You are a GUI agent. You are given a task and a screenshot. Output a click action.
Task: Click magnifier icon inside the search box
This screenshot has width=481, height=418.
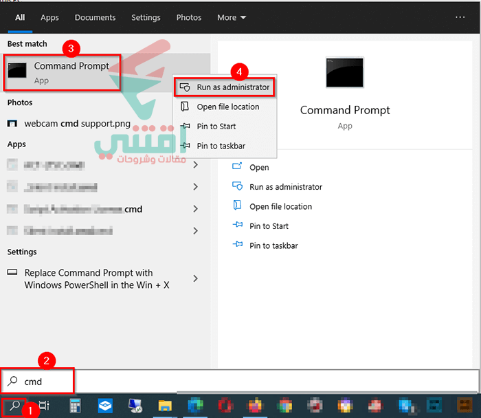click(12, 381)
